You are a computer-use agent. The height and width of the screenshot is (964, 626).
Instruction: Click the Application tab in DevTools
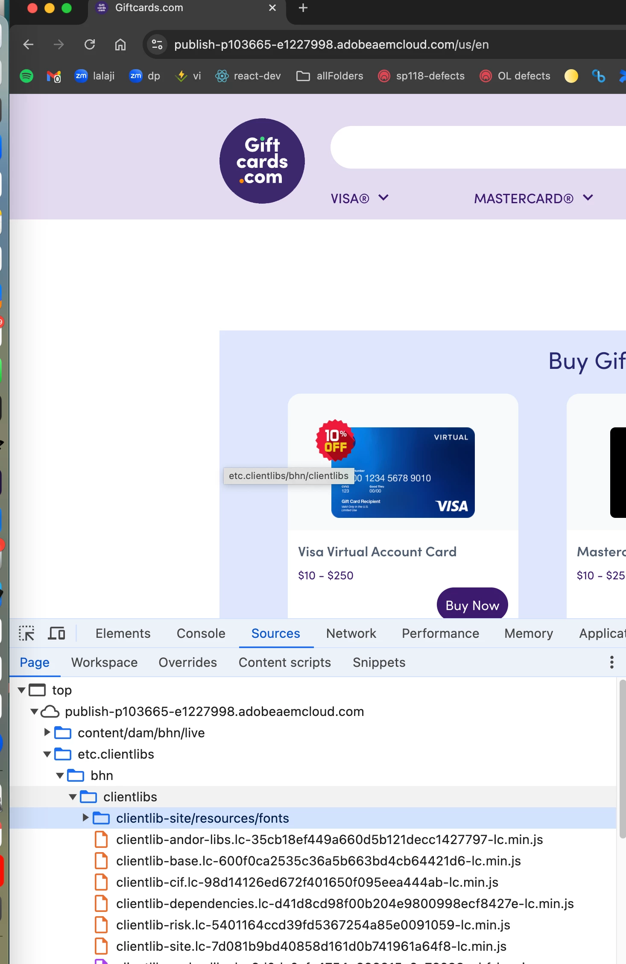point(602,633)
